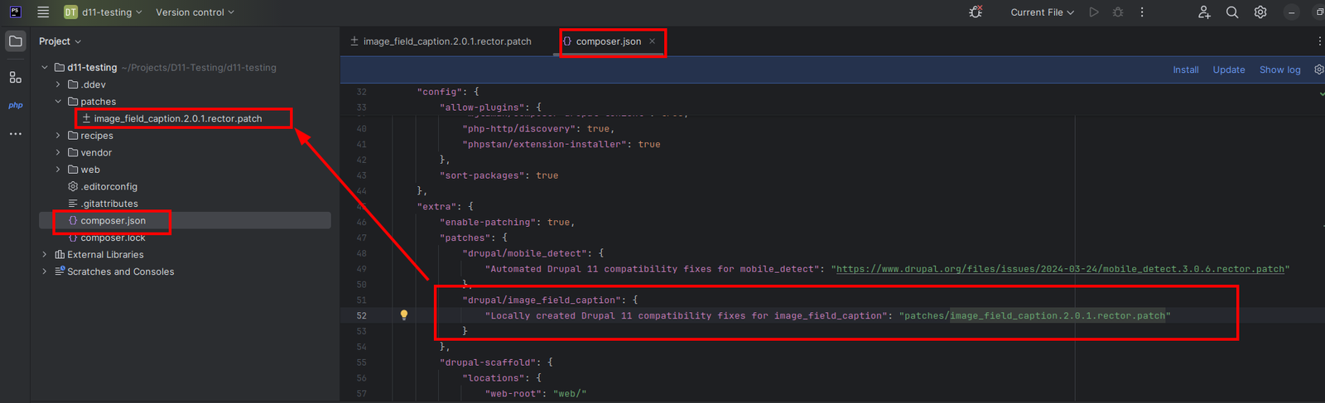This screenshot has height=403, width=1325.
Task: Open Search Everywhere magnifier
Action: click(x=1232, y=12)
